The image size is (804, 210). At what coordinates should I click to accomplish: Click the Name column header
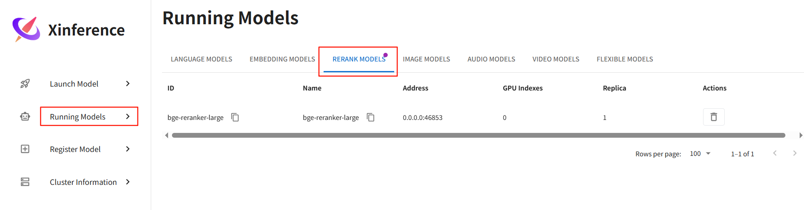(312, 88)
